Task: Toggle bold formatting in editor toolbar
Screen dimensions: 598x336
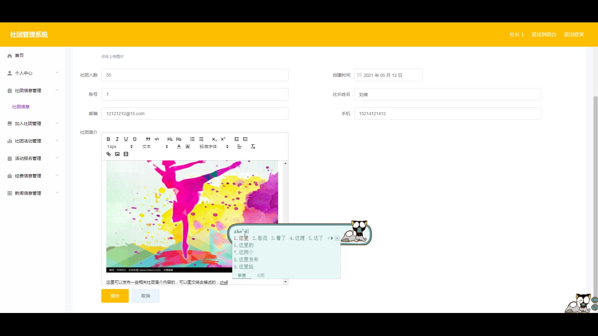Action: click(108, 139)
